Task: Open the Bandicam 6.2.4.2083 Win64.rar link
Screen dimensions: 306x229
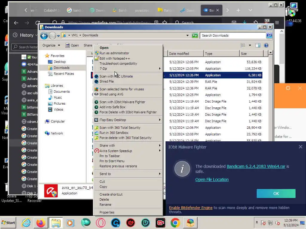Action: point(256,166)
